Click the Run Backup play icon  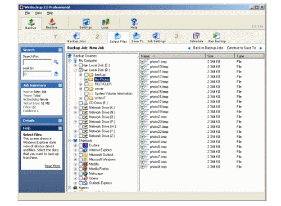coord(216,35)
